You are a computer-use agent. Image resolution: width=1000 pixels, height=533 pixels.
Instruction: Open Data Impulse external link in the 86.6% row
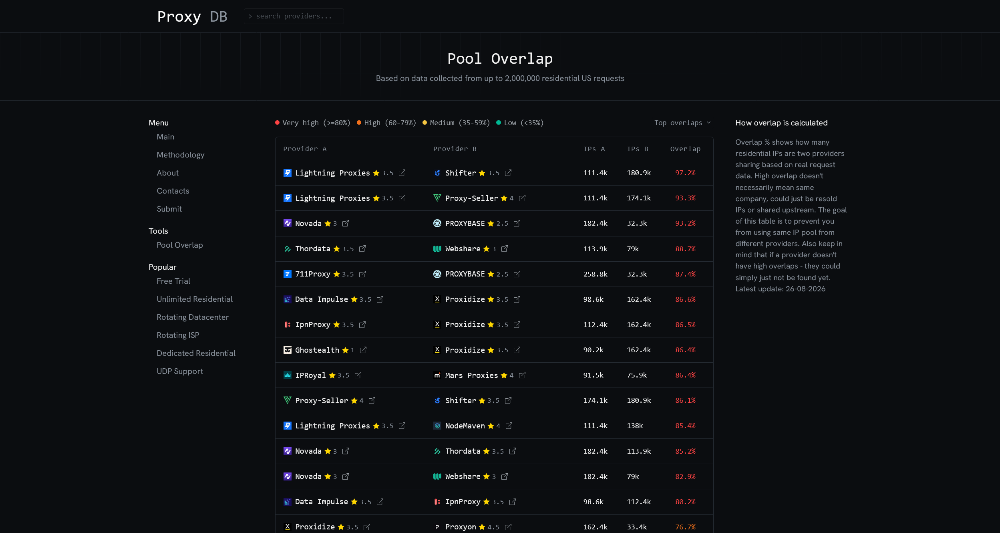coord(380,299)
